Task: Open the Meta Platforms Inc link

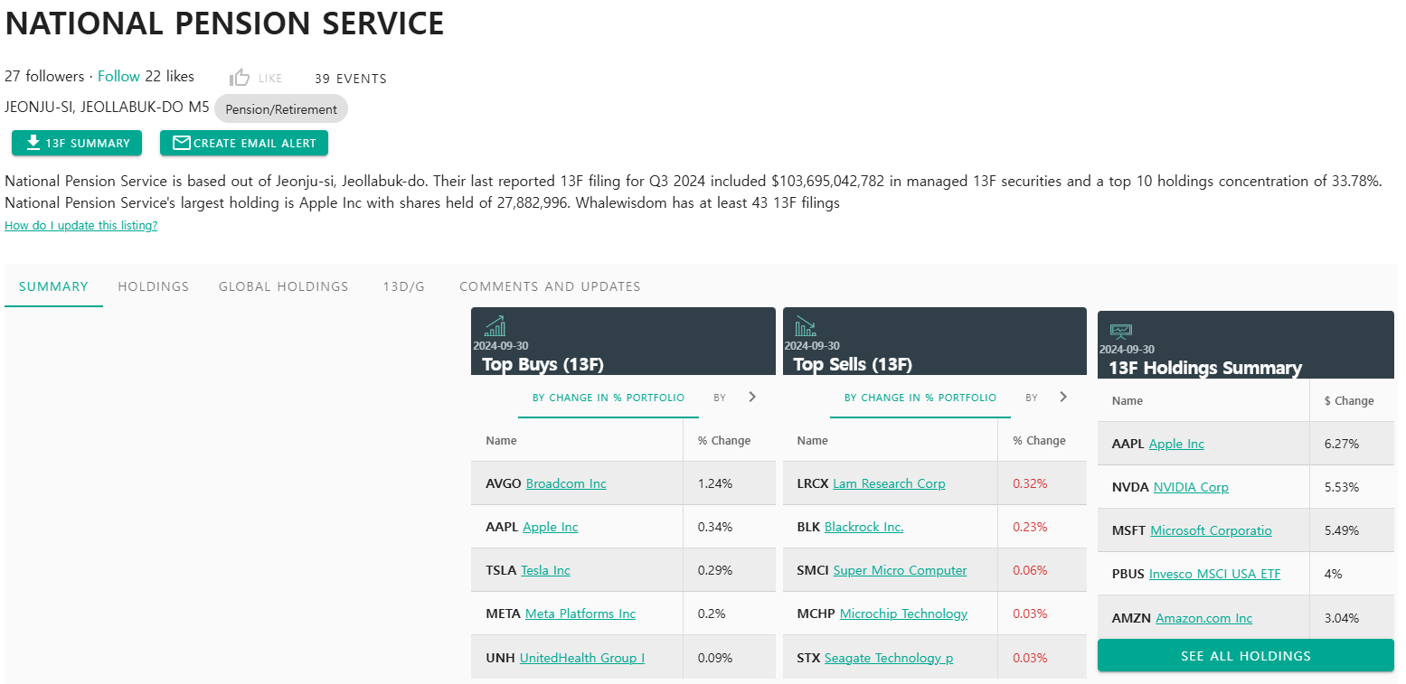Action: point(580,614)
